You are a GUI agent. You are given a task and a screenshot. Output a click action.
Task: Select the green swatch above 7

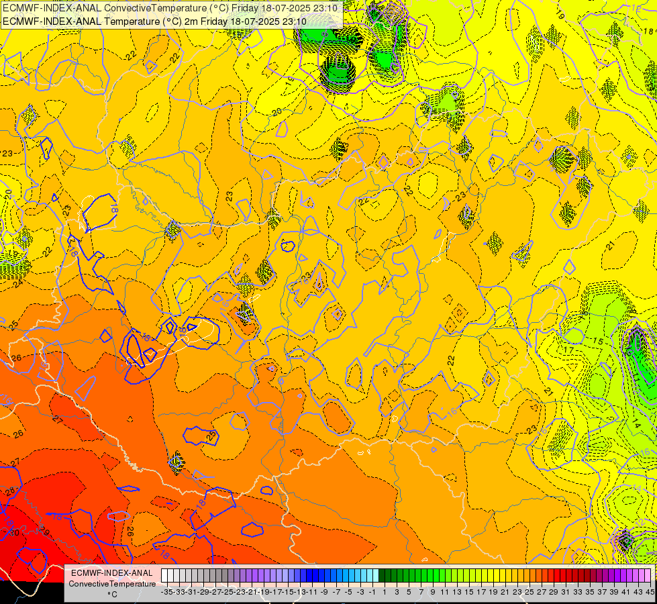pos(418,575)
